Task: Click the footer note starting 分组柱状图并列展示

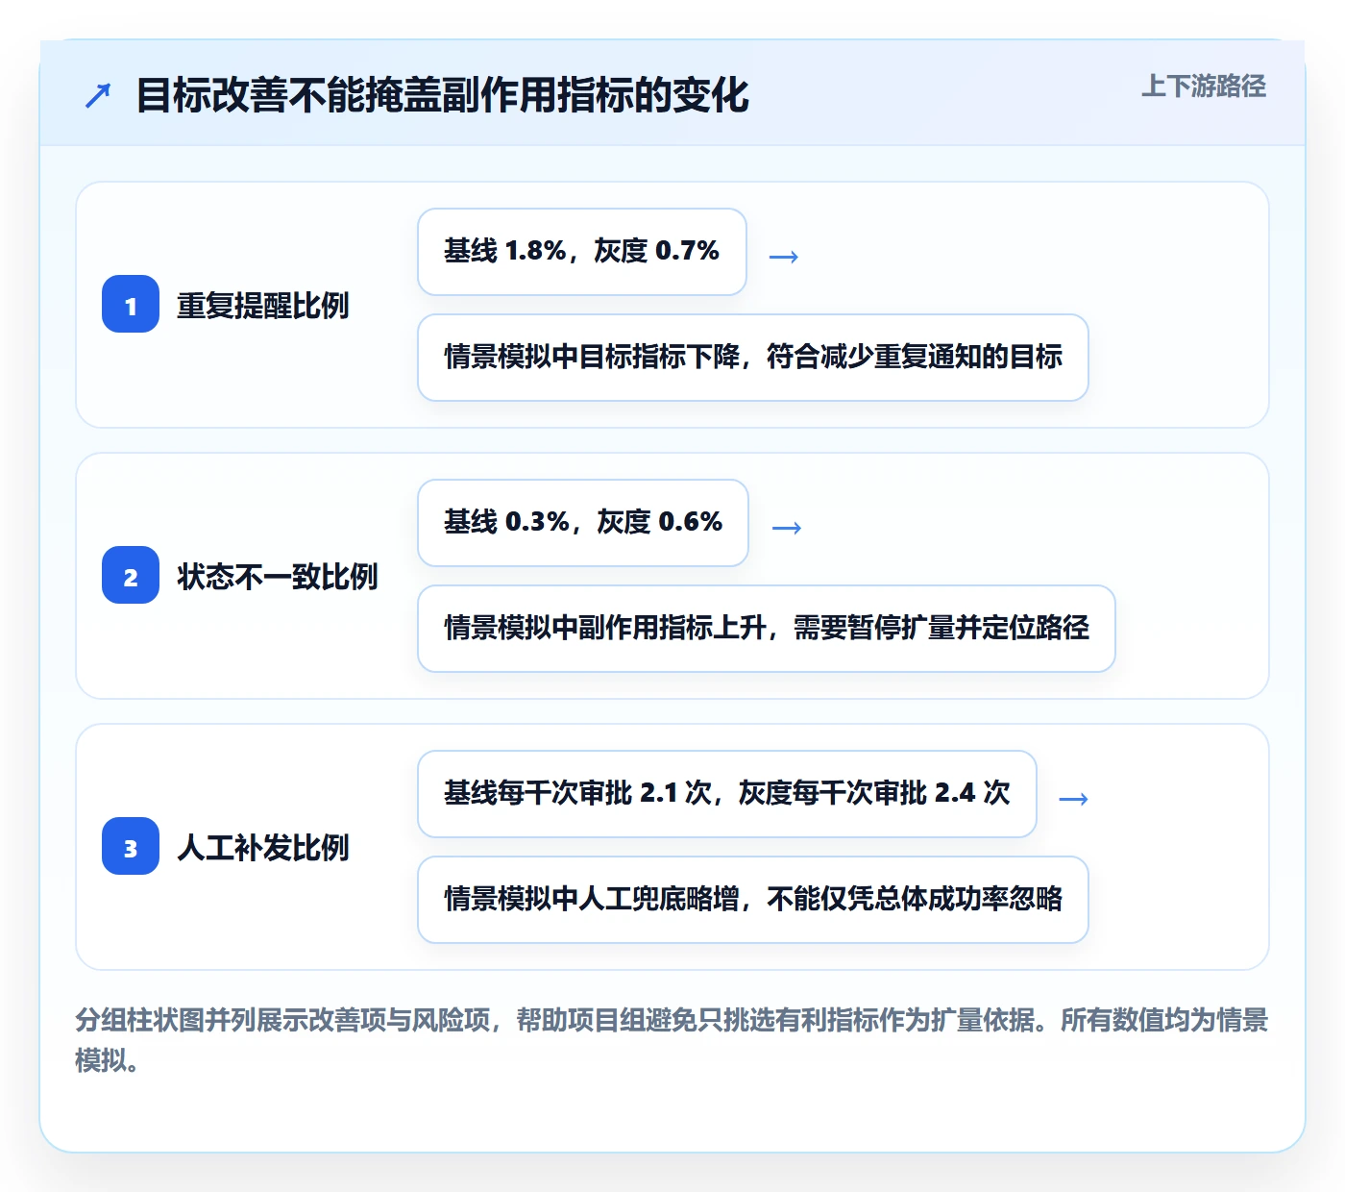Action: pos(672,1040)
